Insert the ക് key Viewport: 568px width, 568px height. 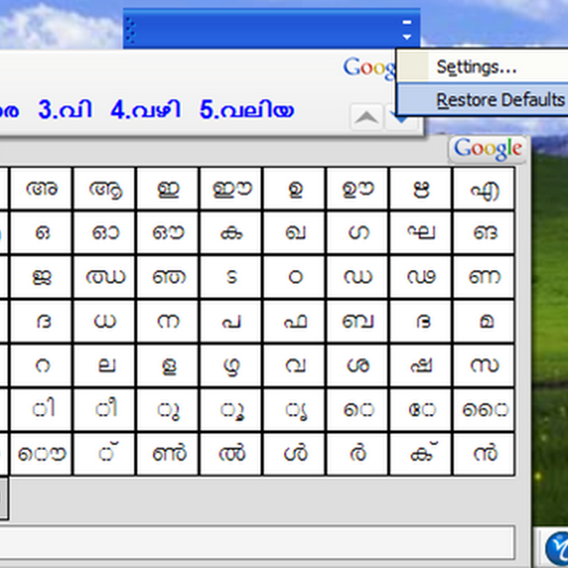pos(420,454)
